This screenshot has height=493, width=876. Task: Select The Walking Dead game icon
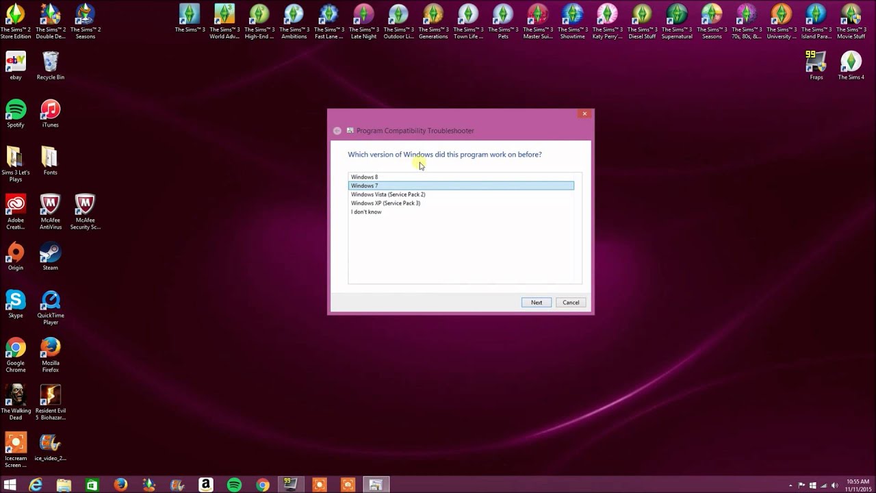click(16, 403)
